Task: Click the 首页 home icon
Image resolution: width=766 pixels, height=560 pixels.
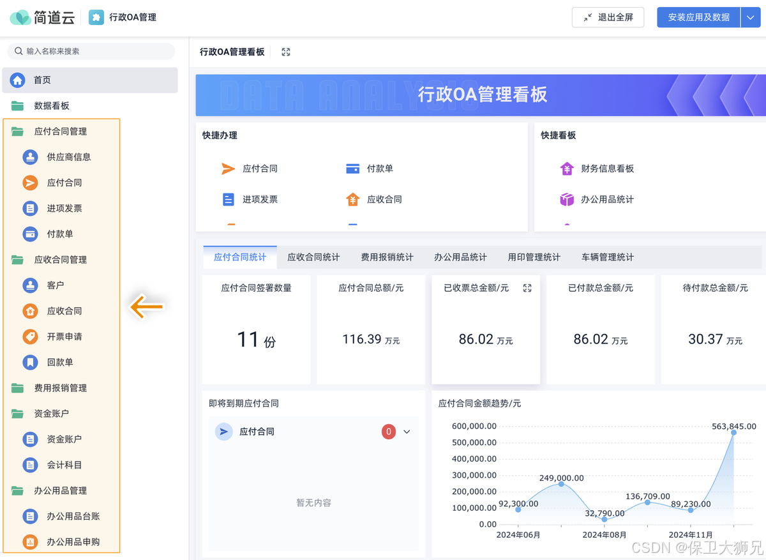Action: coord(18,80)
